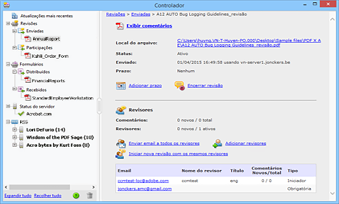Collapse the Distribuídos tree node
339x204 pixels.
coord(14,72)
